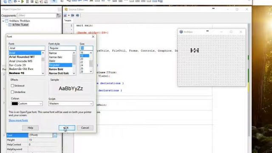Click the Size list scroll-down arrow

(91, 71)
